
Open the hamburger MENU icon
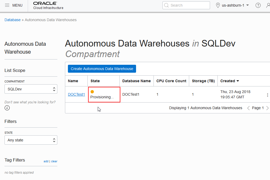[x=7, y=5]
